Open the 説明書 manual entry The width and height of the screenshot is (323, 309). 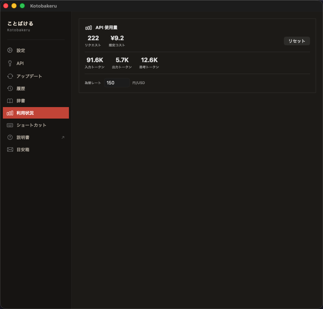coord(23,137)
